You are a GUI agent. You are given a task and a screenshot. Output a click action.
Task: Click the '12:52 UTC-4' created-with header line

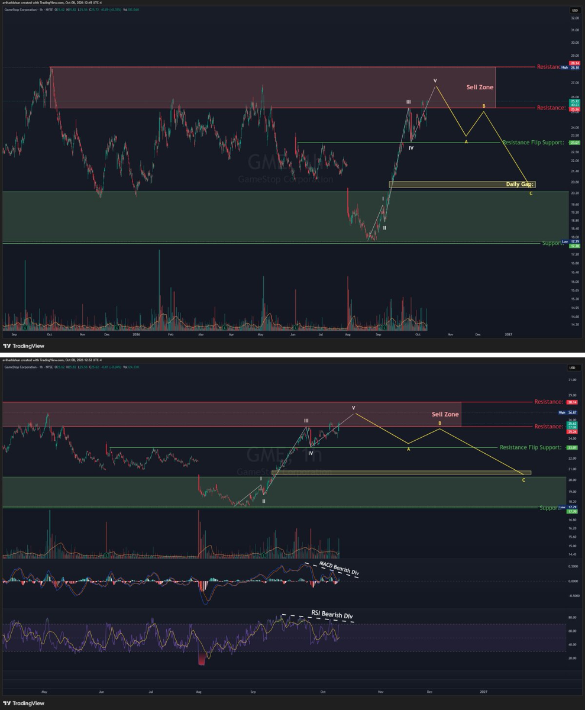52,360
